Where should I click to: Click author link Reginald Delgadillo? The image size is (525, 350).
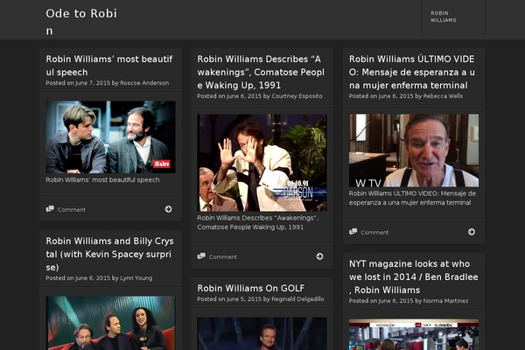click(x=297, y=299)
